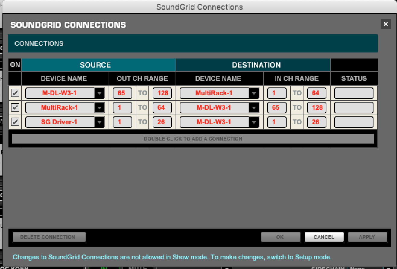Click out channel end field in SG Driver-1 row

[x=162, y=122]
